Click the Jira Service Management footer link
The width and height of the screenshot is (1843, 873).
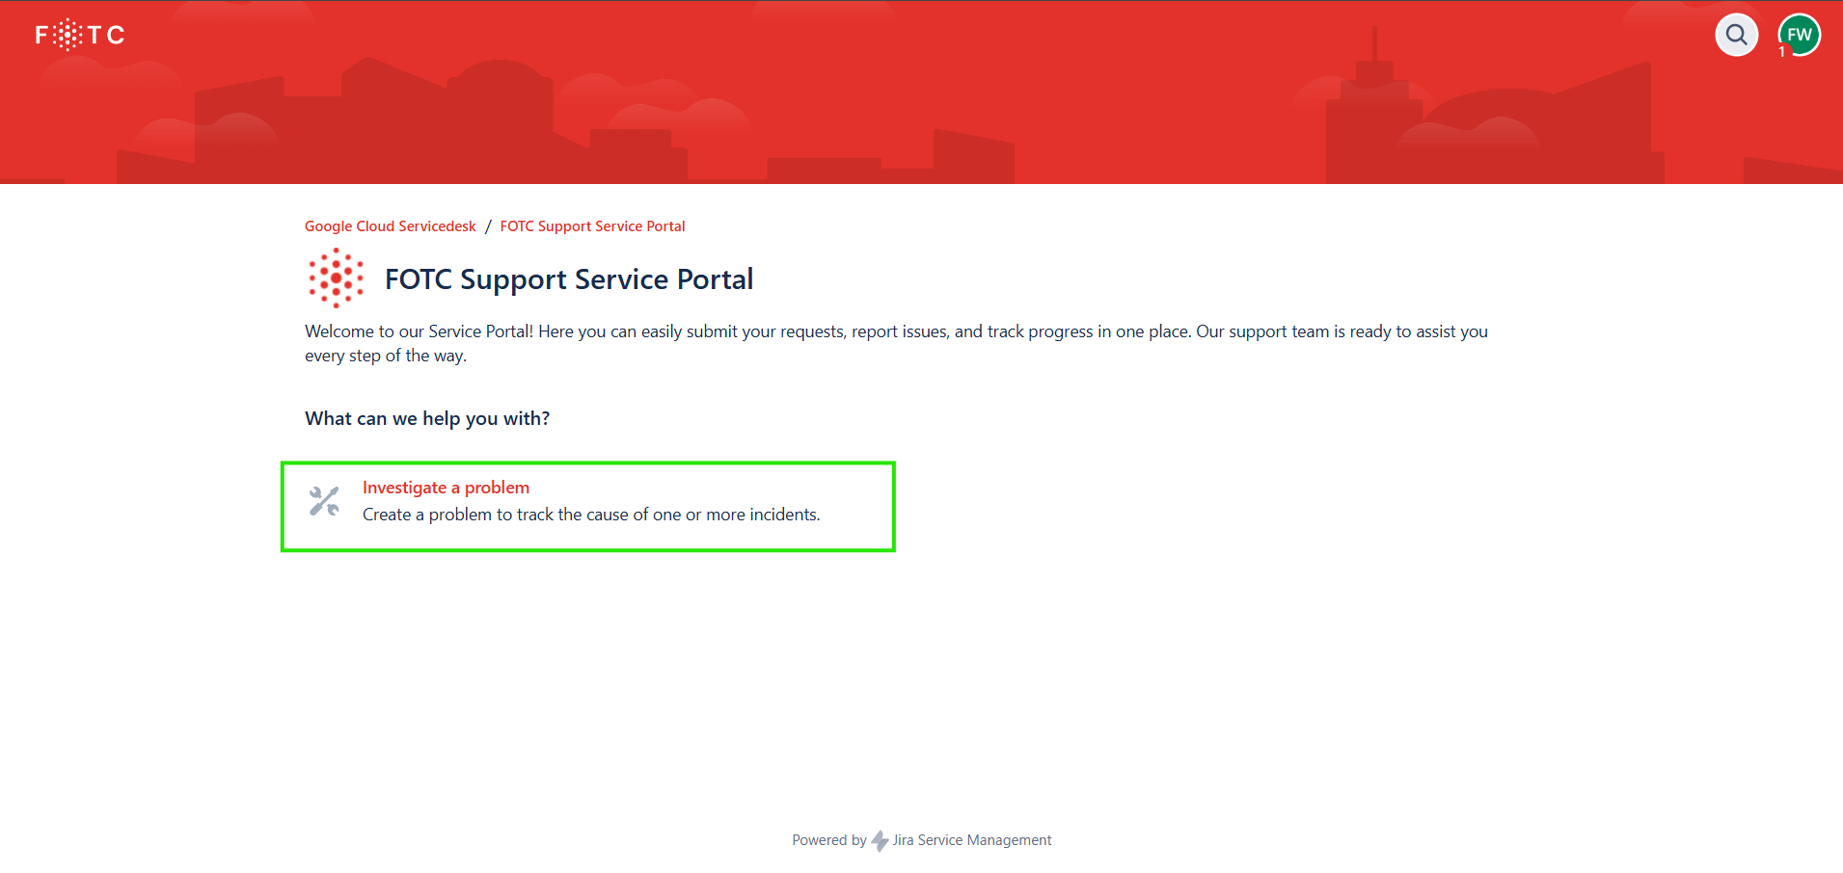(x=972, y=839)
